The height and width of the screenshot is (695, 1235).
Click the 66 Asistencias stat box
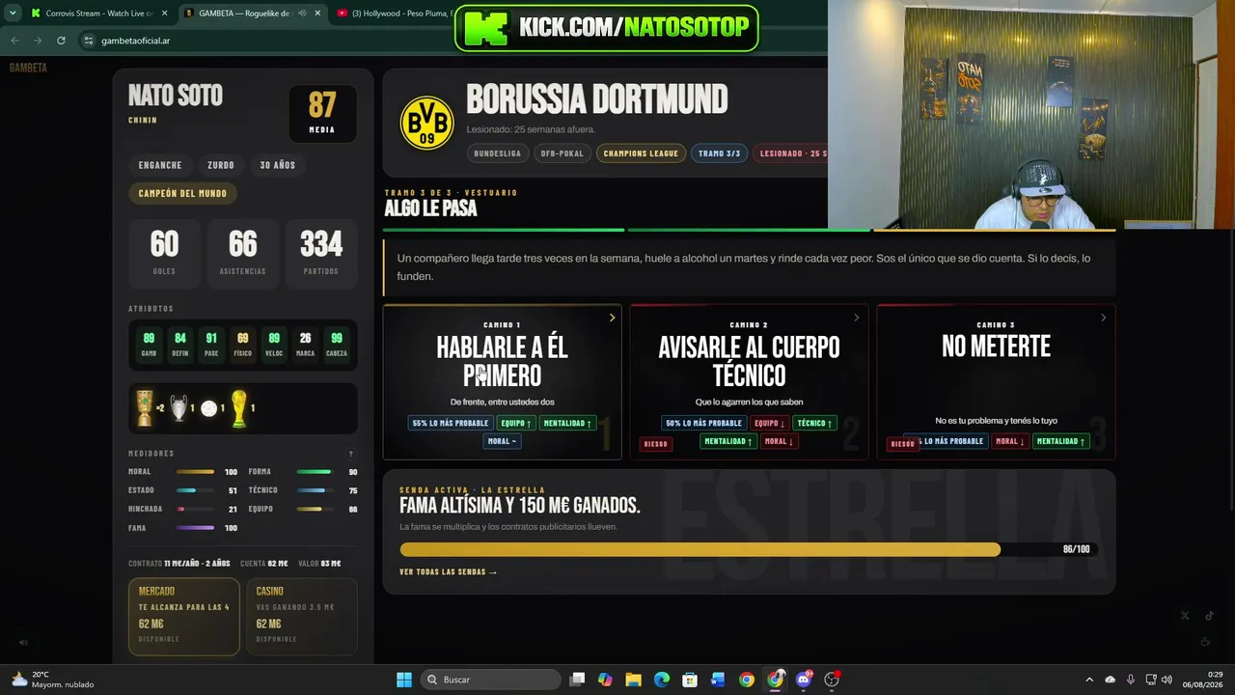[x=242, y=253]
